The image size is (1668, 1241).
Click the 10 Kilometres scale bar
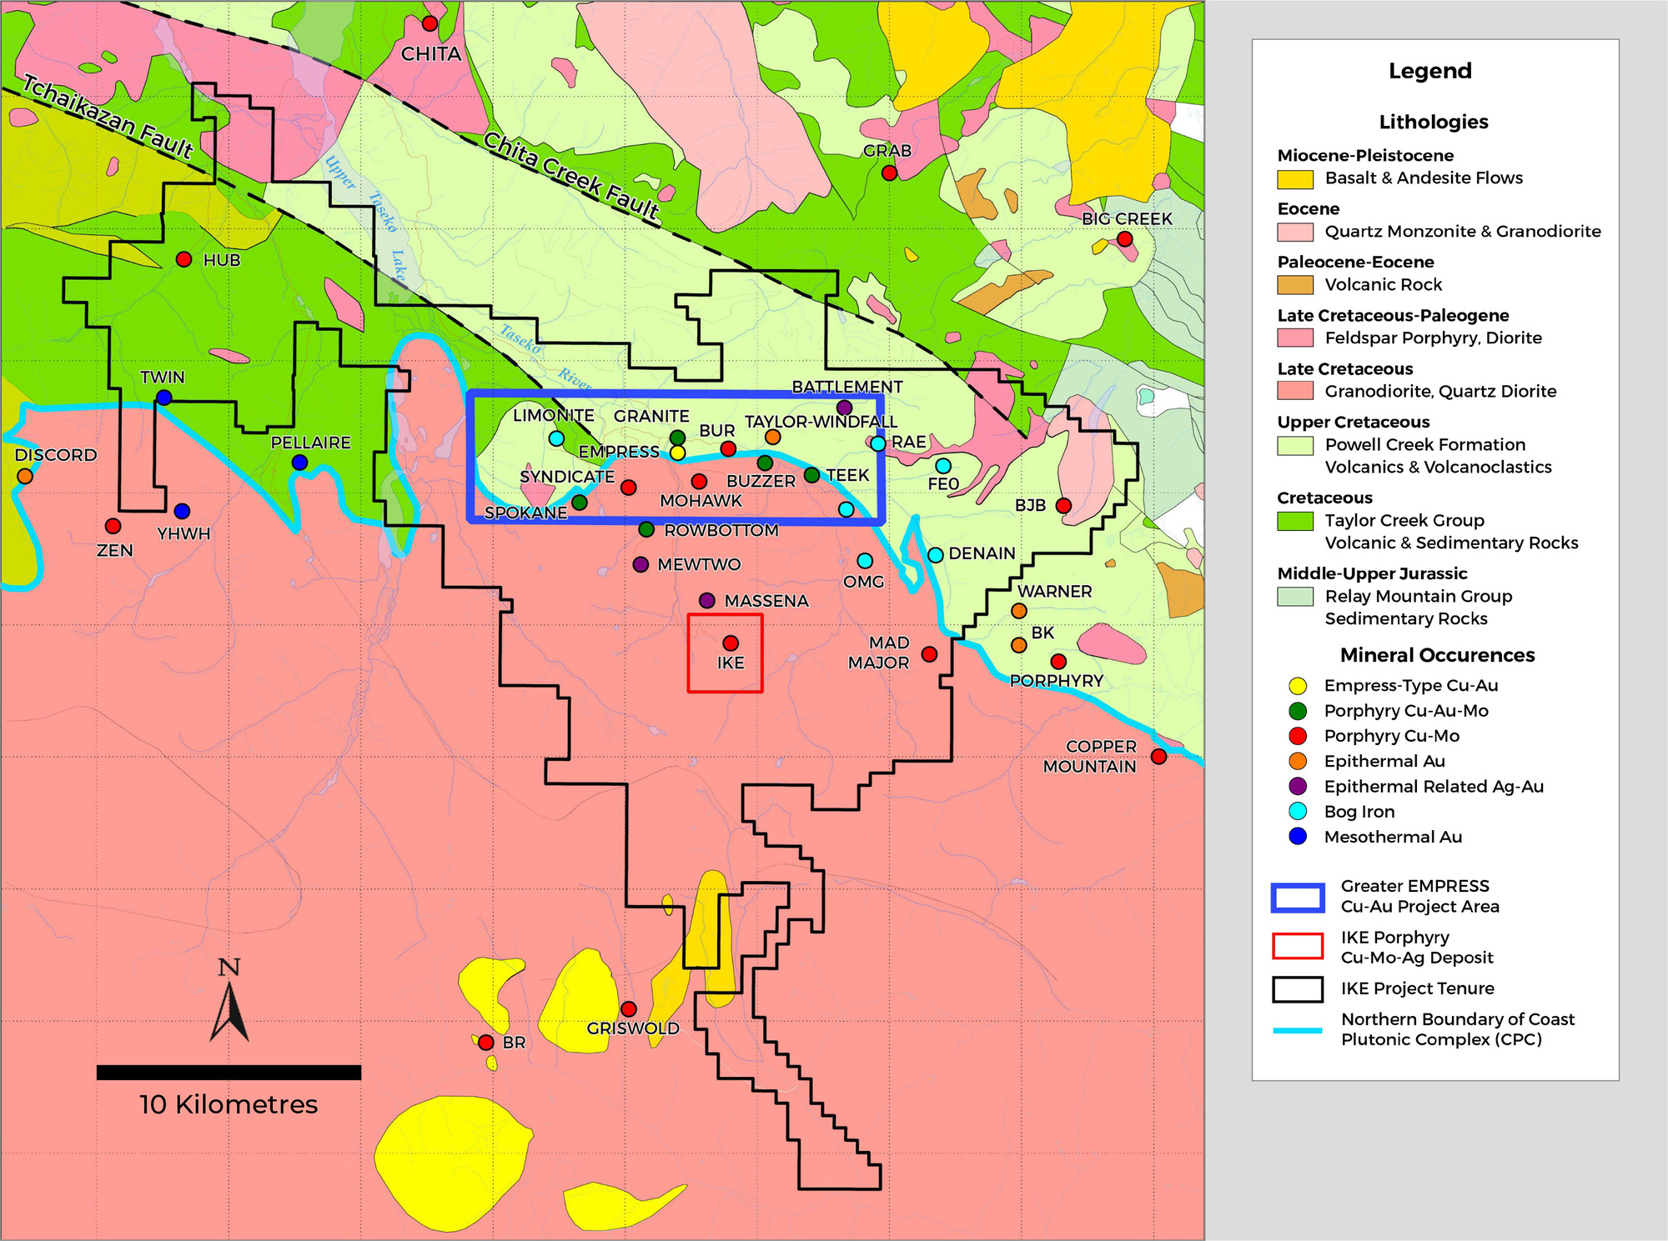pos(229,1073)
